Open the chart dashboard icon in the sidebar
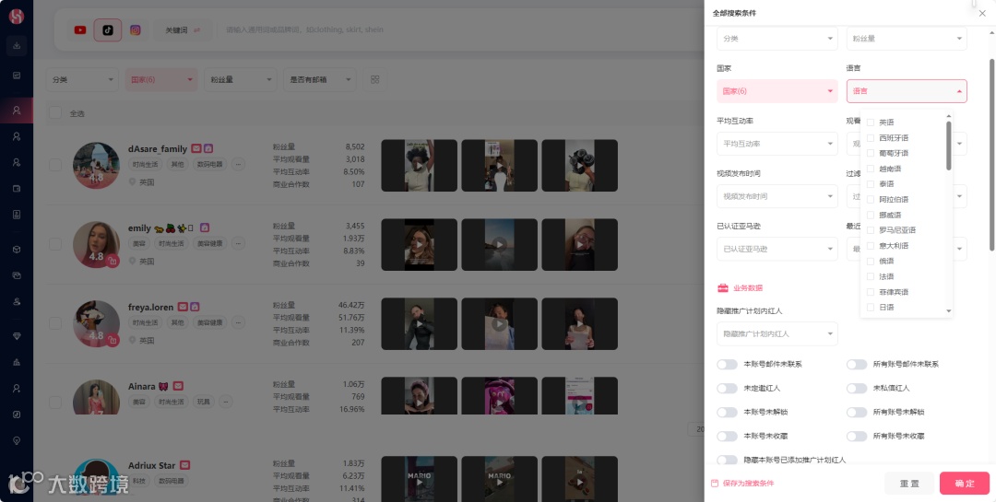The image size is (996, 502). click(x=17, y=76)
